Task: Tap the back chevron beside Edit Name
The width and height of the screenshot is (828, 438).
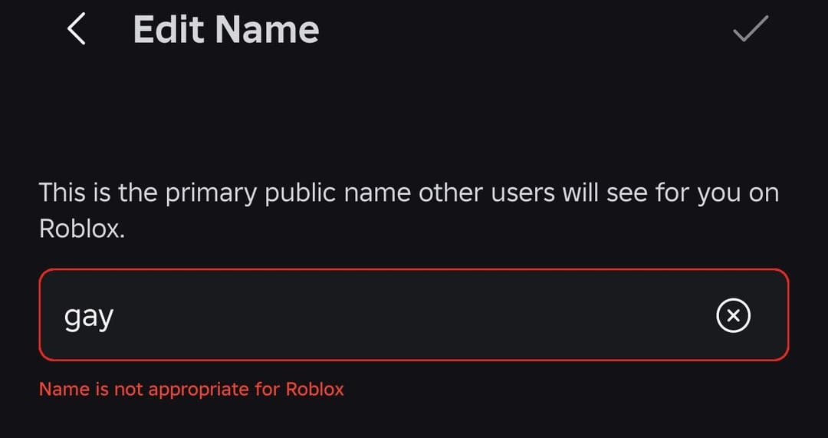Action: [76, 30]
